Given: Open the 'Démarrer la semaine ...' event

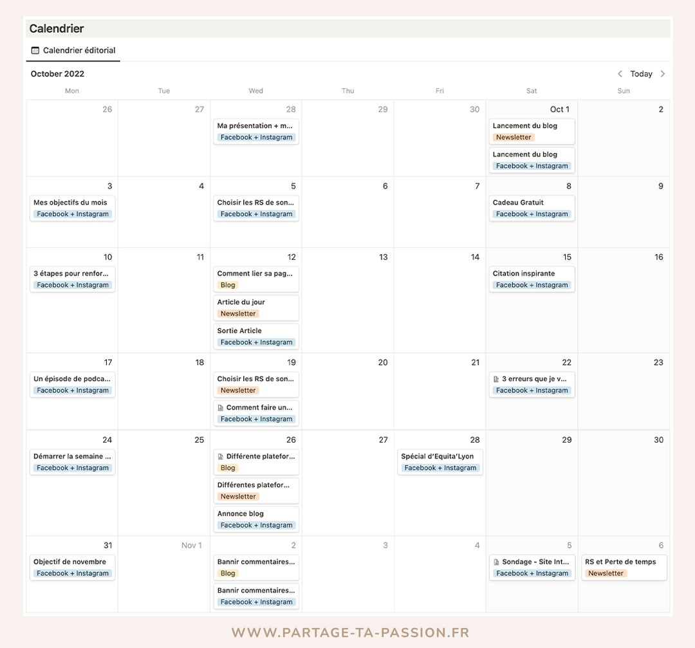Looking at the screenshot, I should coord(73,462).
